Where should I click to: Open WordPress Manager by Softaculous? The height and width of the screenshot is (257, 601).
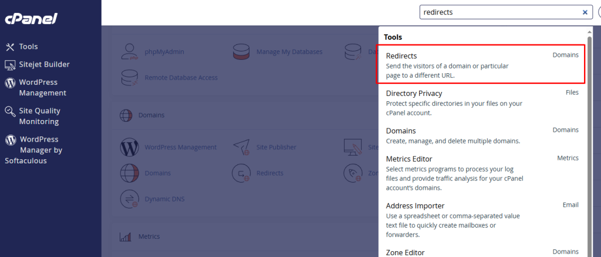[x=40, y=150]
